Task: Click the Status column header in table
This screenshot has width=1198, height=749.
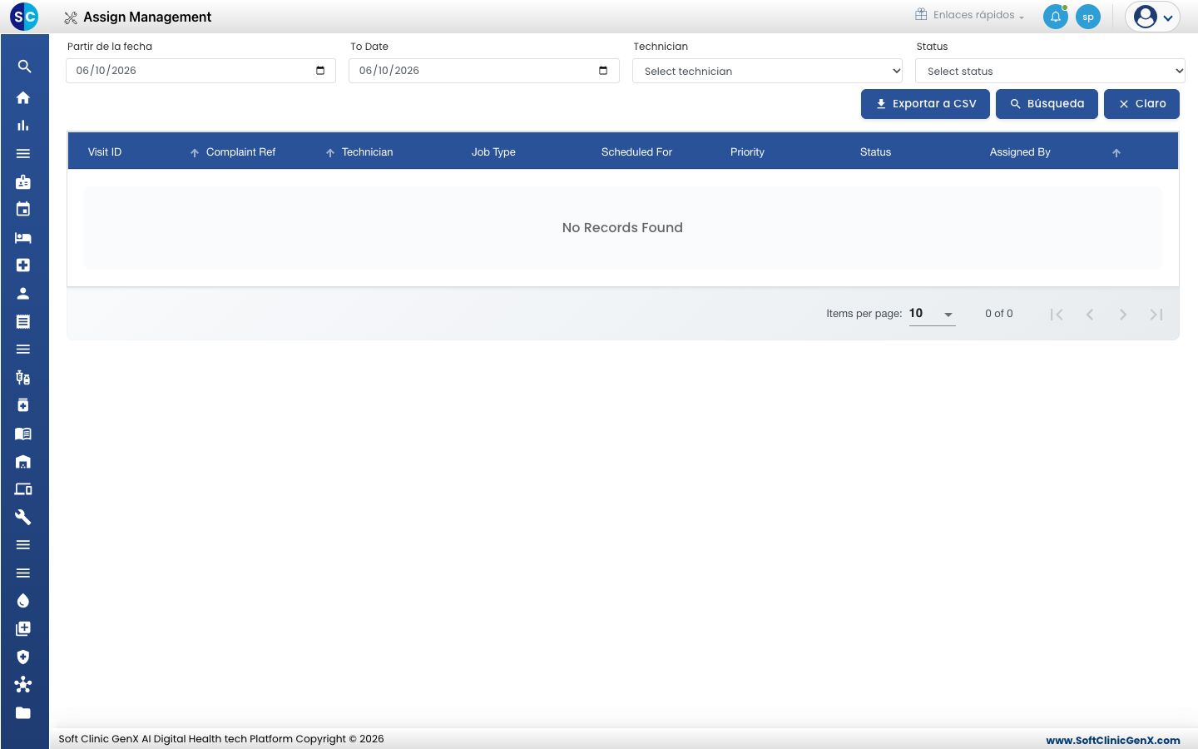Action: click(875, 152)
